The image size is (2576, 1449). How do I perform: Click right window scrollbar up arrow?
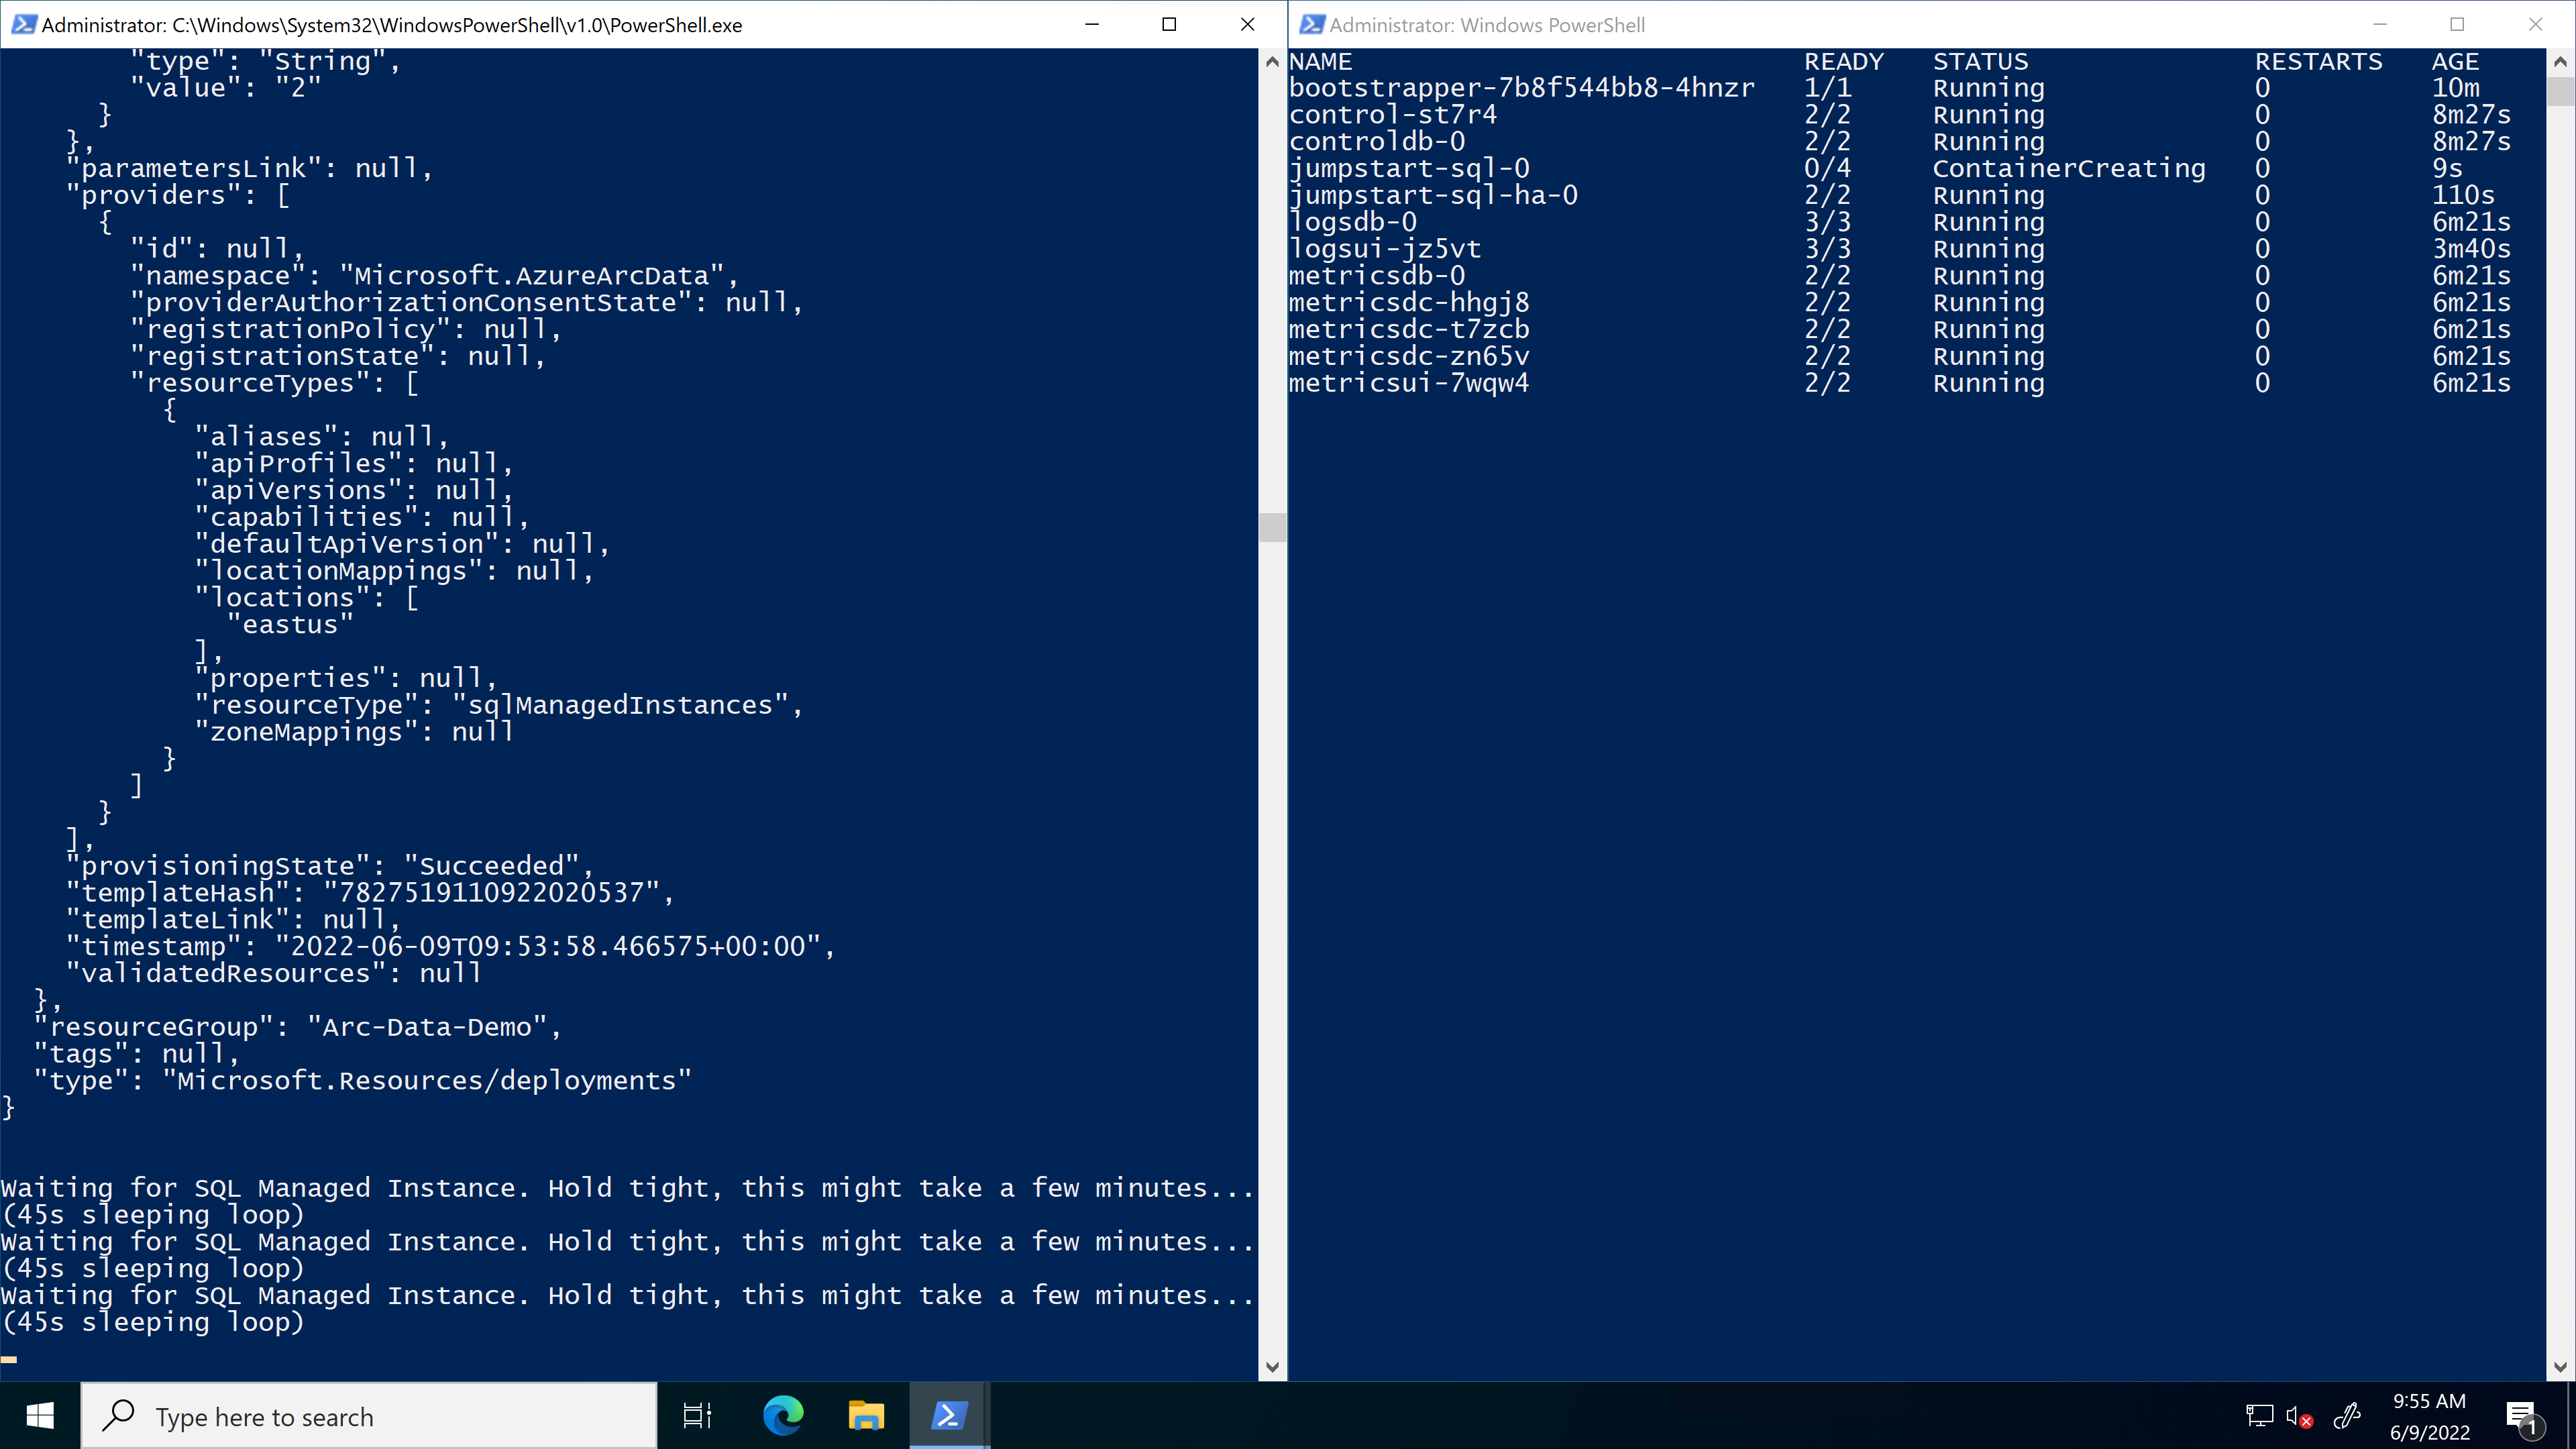[x=2560, y=62]
